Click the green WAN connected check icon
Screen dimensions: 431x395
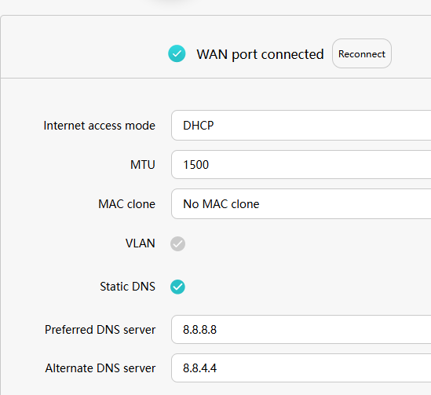tap(177, 53)
